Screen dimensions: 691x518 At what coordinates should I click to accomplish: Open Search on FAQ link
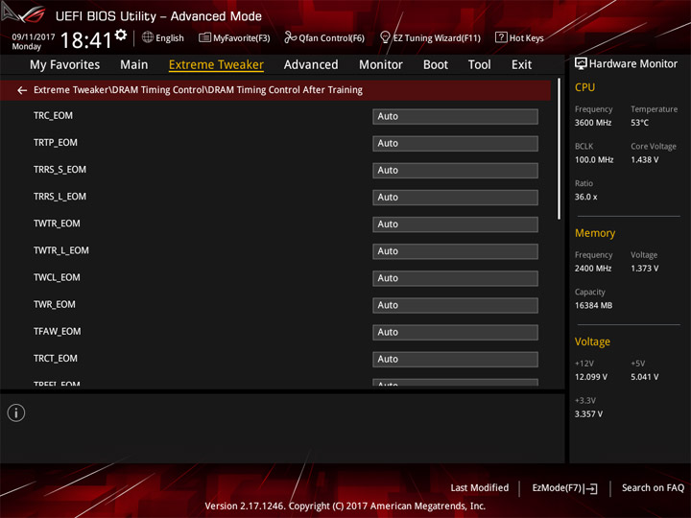point(653,488)
